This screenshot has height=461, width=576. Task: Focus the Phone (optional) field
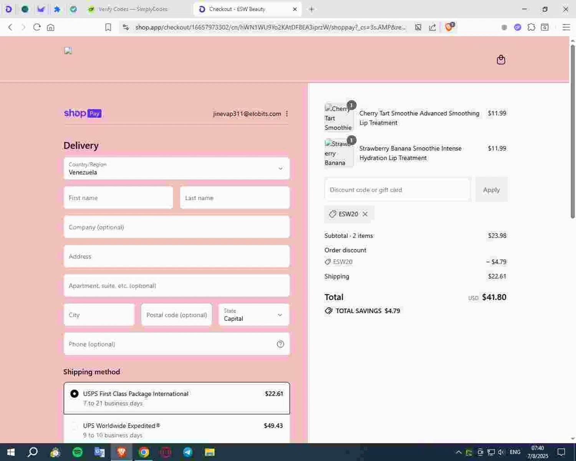tap(177, 344)
